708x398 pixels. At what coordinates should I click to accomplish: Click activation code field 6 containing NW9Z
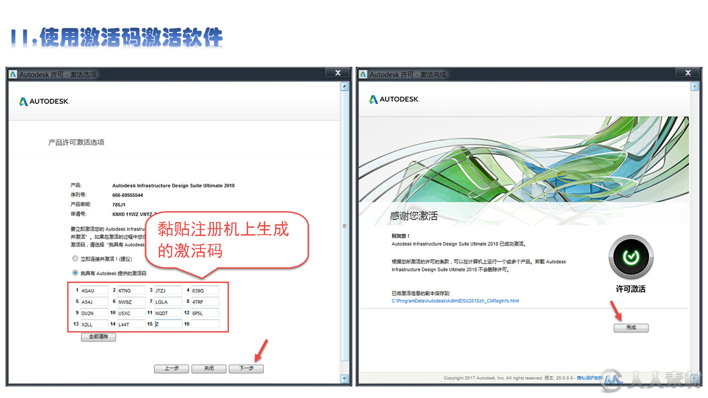point(131,302)
